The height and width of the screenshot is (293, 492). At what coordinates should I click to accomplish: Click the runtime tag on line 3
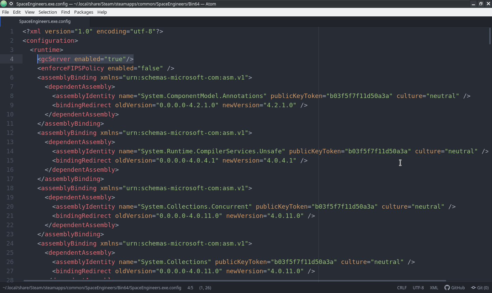[x=46, y=50]
